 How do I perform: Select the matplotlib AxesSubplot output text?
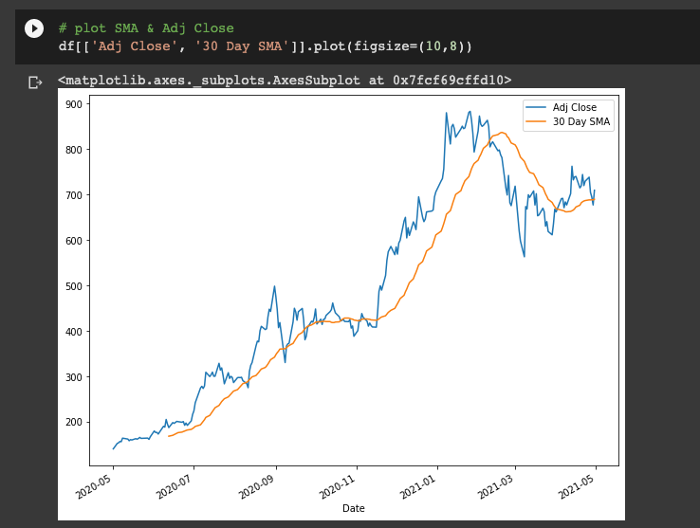coord(285,81)
